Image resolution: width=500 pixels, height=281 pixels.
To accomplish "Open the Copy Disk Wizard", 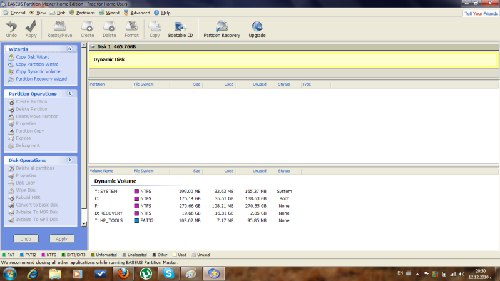I will click(x=33, y=57).
